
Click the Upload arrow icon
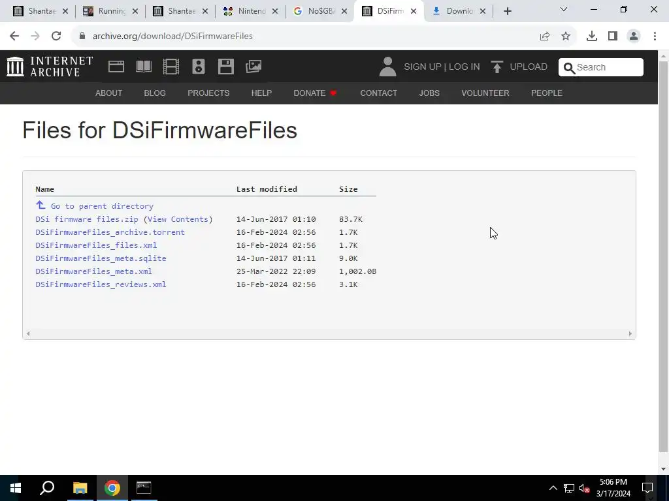(x=497, y=67)
